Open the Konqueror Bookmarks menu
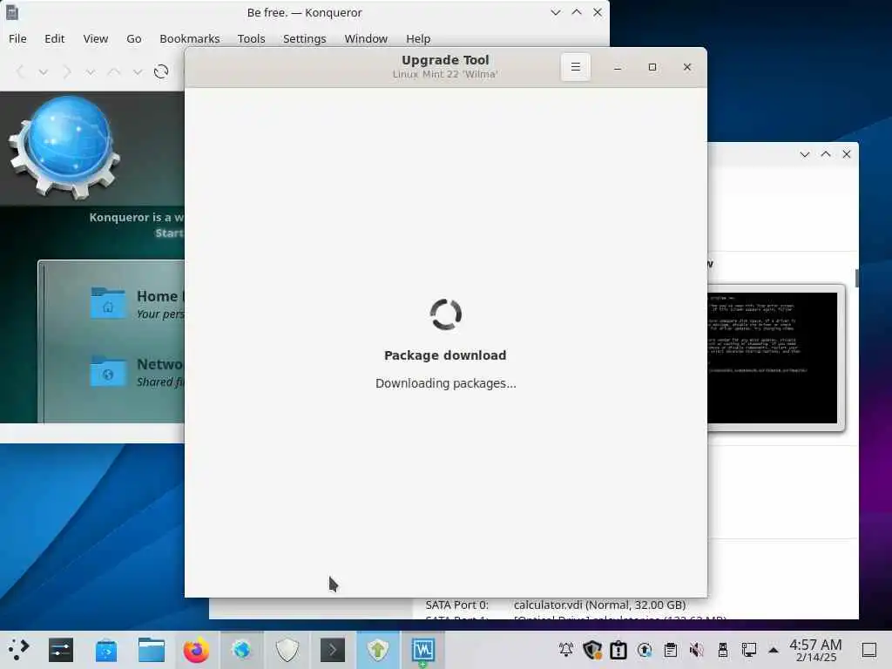Screen dimensions: 892x669 coord(189,38)
